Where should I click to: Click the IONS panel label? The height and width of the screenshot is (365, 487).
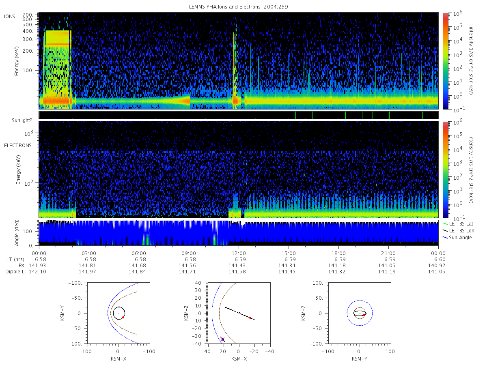tap(10, 16)
